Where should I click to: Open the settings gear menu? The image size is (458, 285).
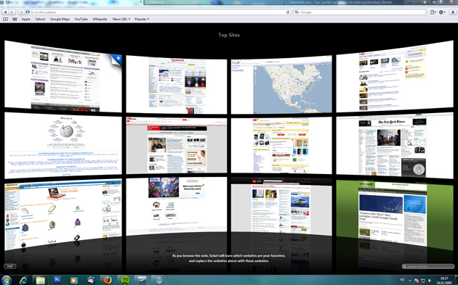click(x=442, y=12)
